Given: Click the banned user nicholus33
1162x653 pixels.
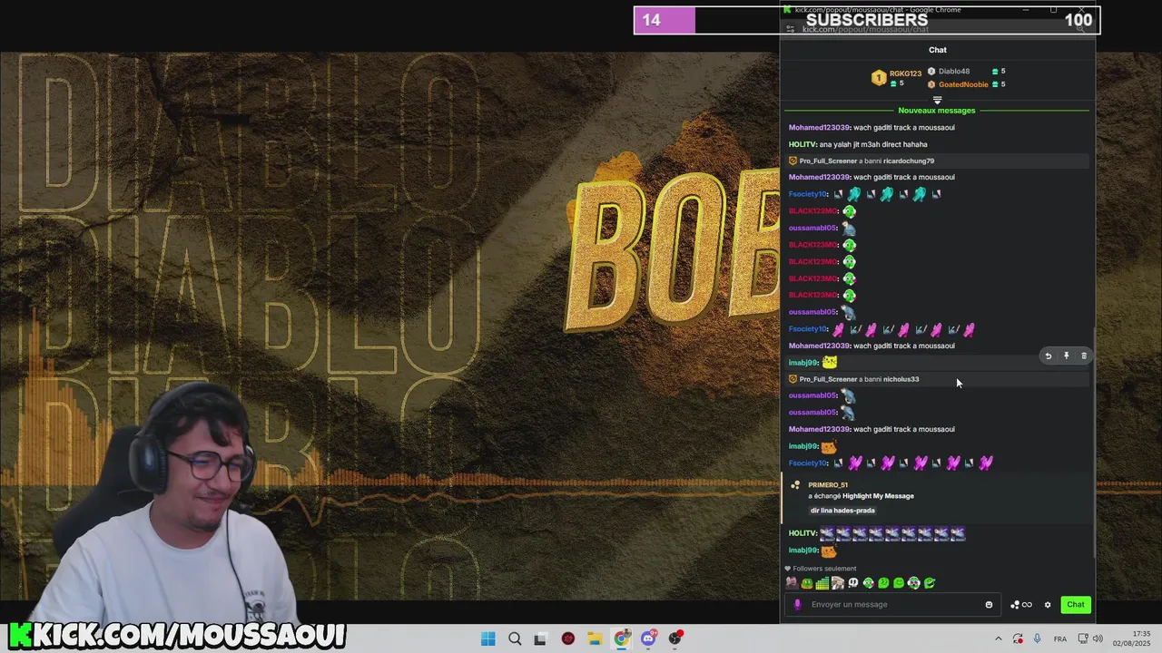Looking at the screenshot, I should pos(901,379).
